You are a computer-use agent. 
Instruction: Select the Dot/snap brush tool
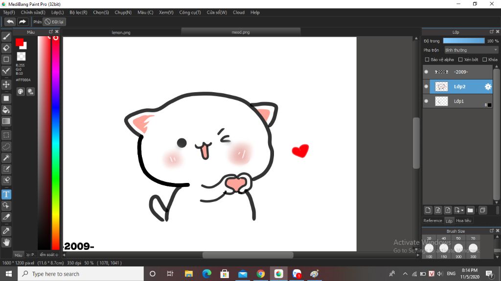(6, 71)
